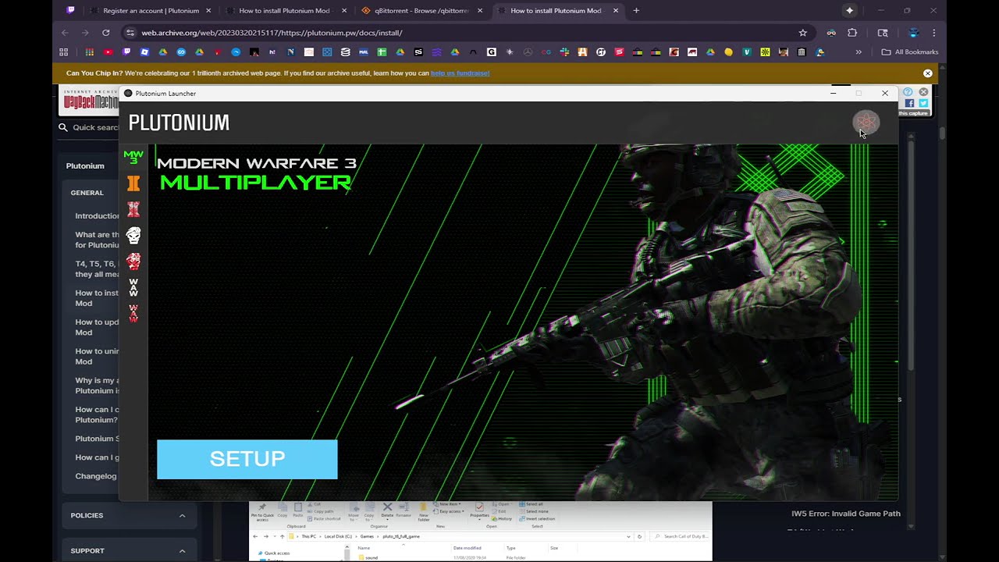This screenshot has height=562, width=999.
Task: Open the Explorer address path dropdown arrow
Action: pos(629,537)
